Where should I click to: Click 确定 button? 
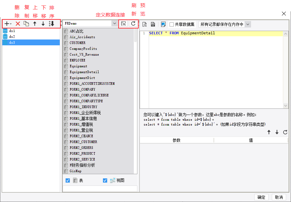pos(261,197)
